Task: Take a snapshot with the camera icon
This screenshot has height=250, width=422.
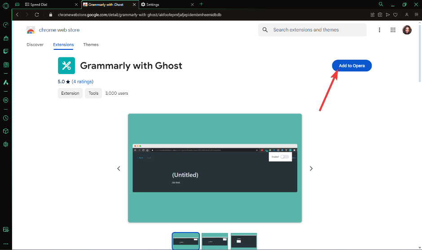Action: pyautogui.click(x=380, y=15)
